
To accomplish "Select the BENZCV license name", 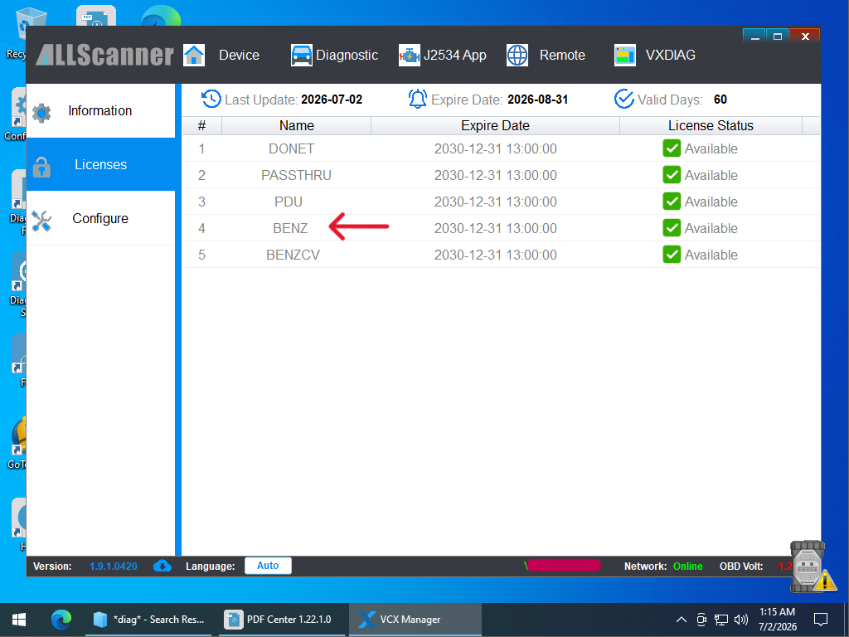I will click(293, 255).
